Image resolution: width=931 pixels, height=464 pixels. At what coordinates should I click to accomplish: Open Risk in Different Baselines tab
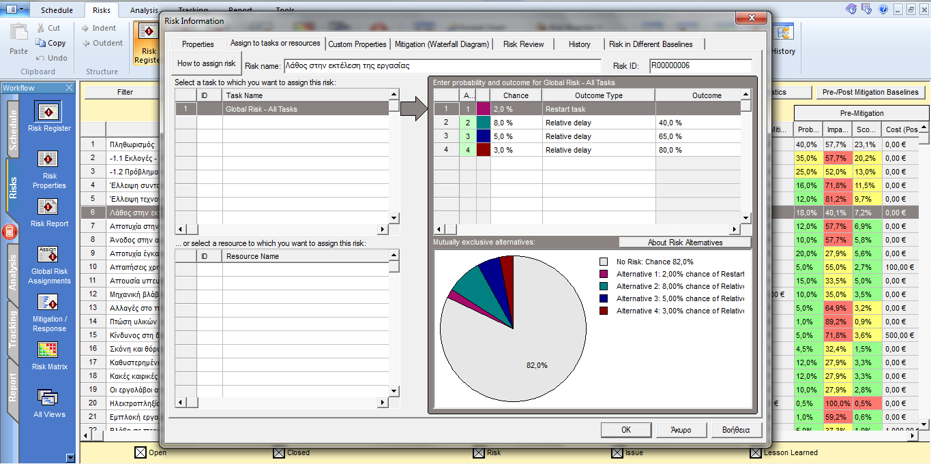coord(651,44)
